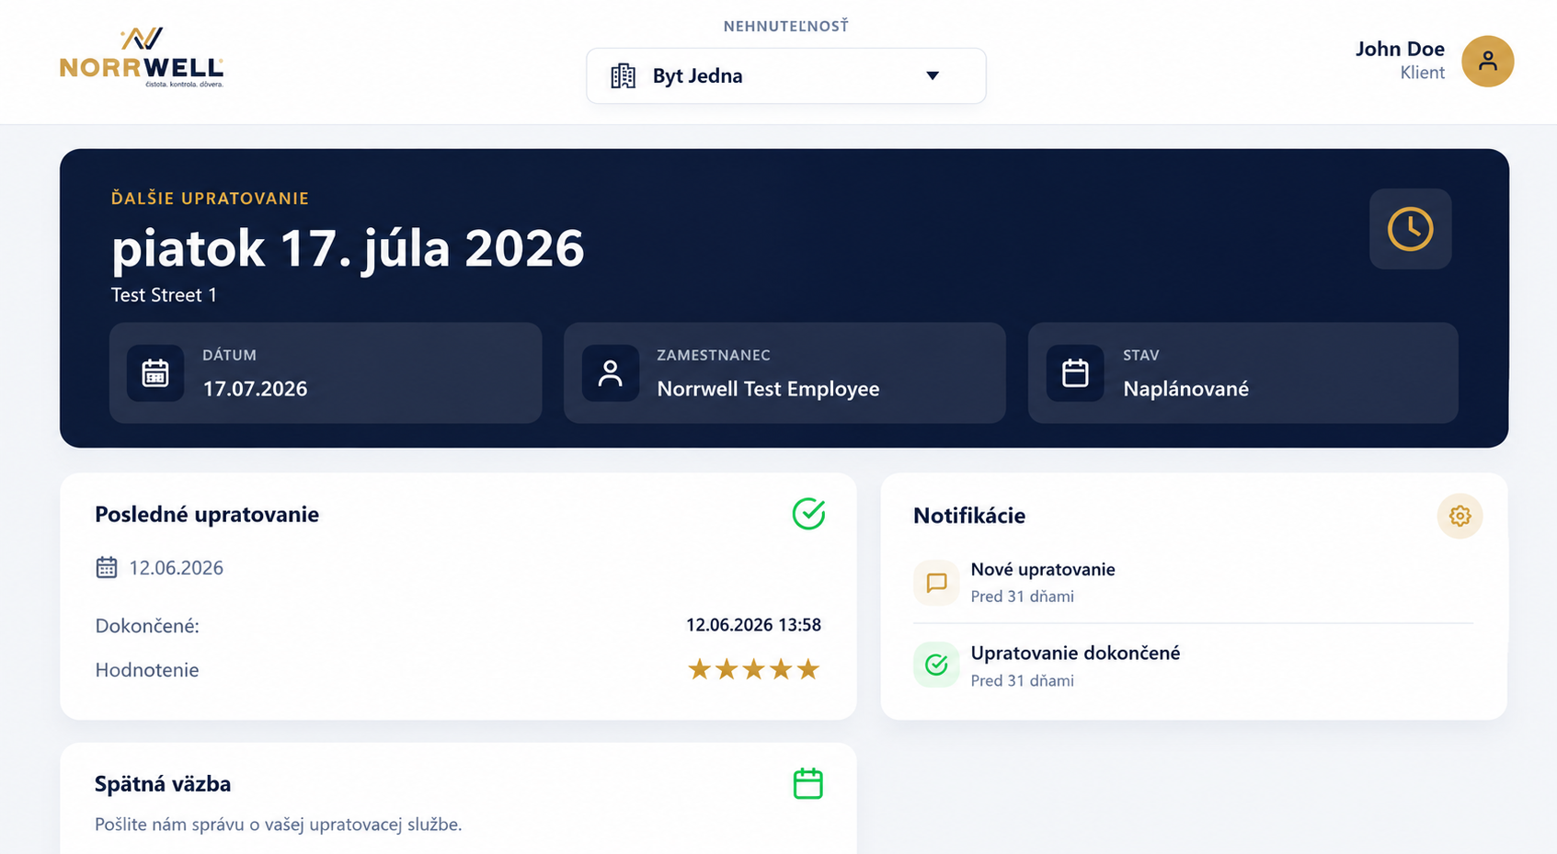Open the Byt Jedna property dropdown
The width and height of the screenshot is (1557, 854).
pyautogui.click(x=786, y=75)
